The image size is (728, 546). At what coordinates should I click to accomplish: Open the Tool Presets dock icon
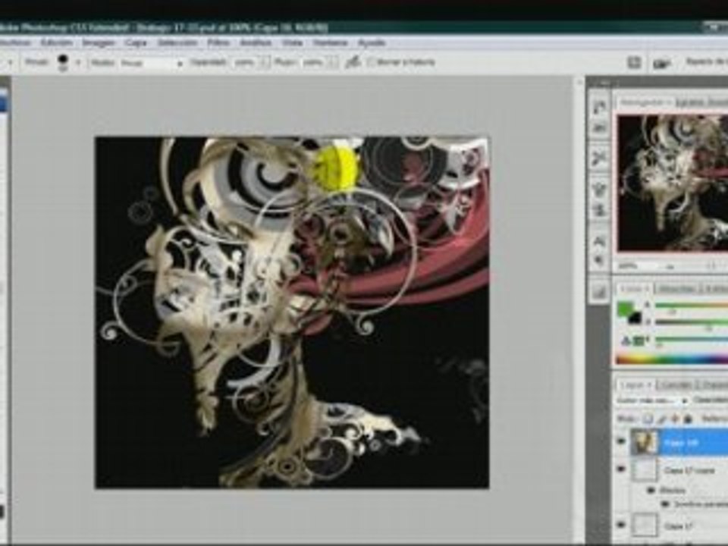pyautogui.click(x=599, y=158)
